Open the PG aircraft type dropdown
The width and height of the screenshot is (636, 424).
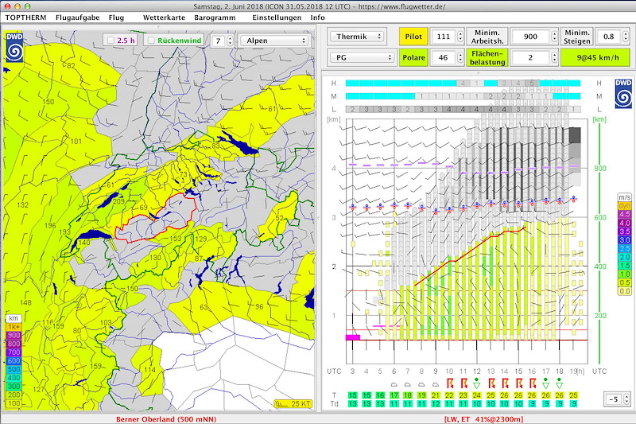[362, 57]
